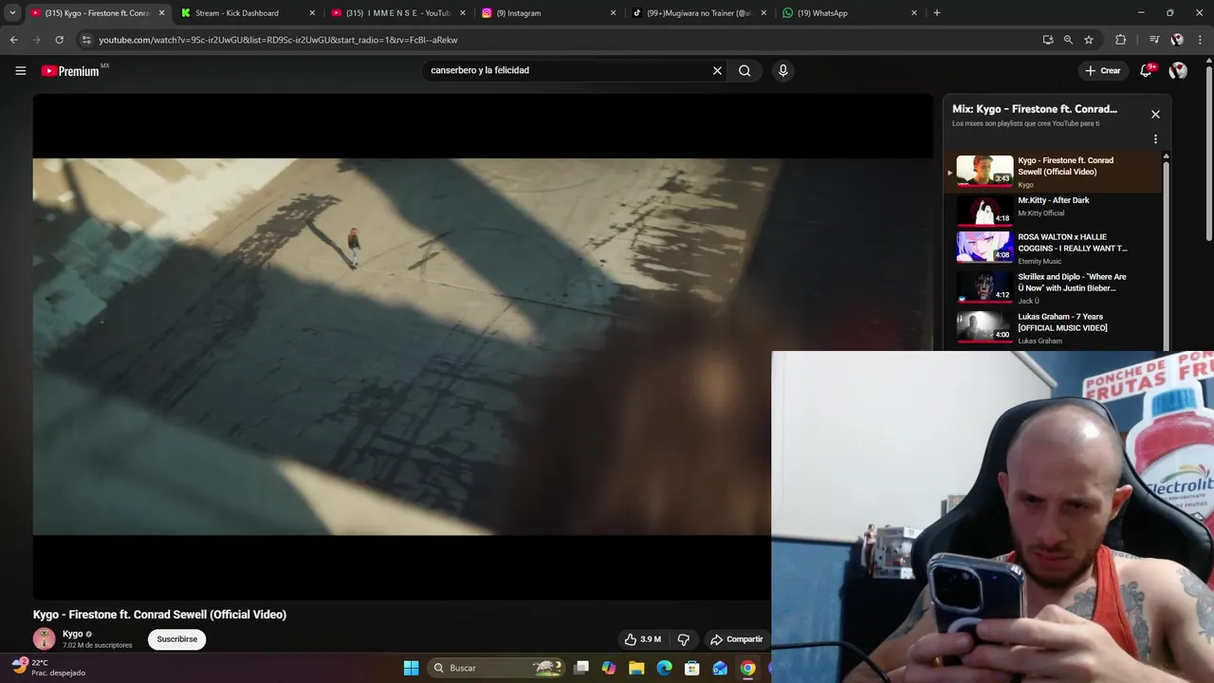Viewport: 1214px width, 683px height.
Task: Start voice search with microphone icon
Action: point(782,70)
